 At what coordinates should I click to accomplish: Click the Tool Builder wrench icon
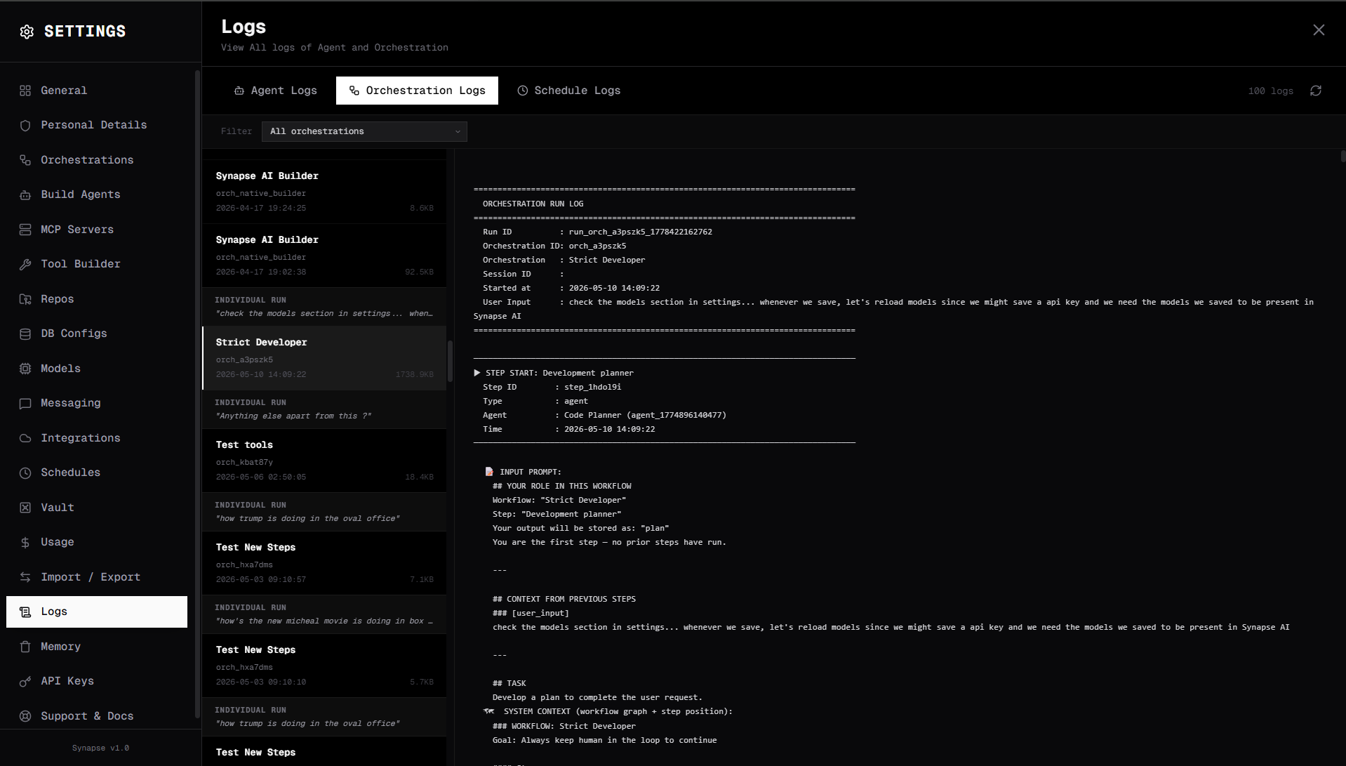[x=25, y=264]
